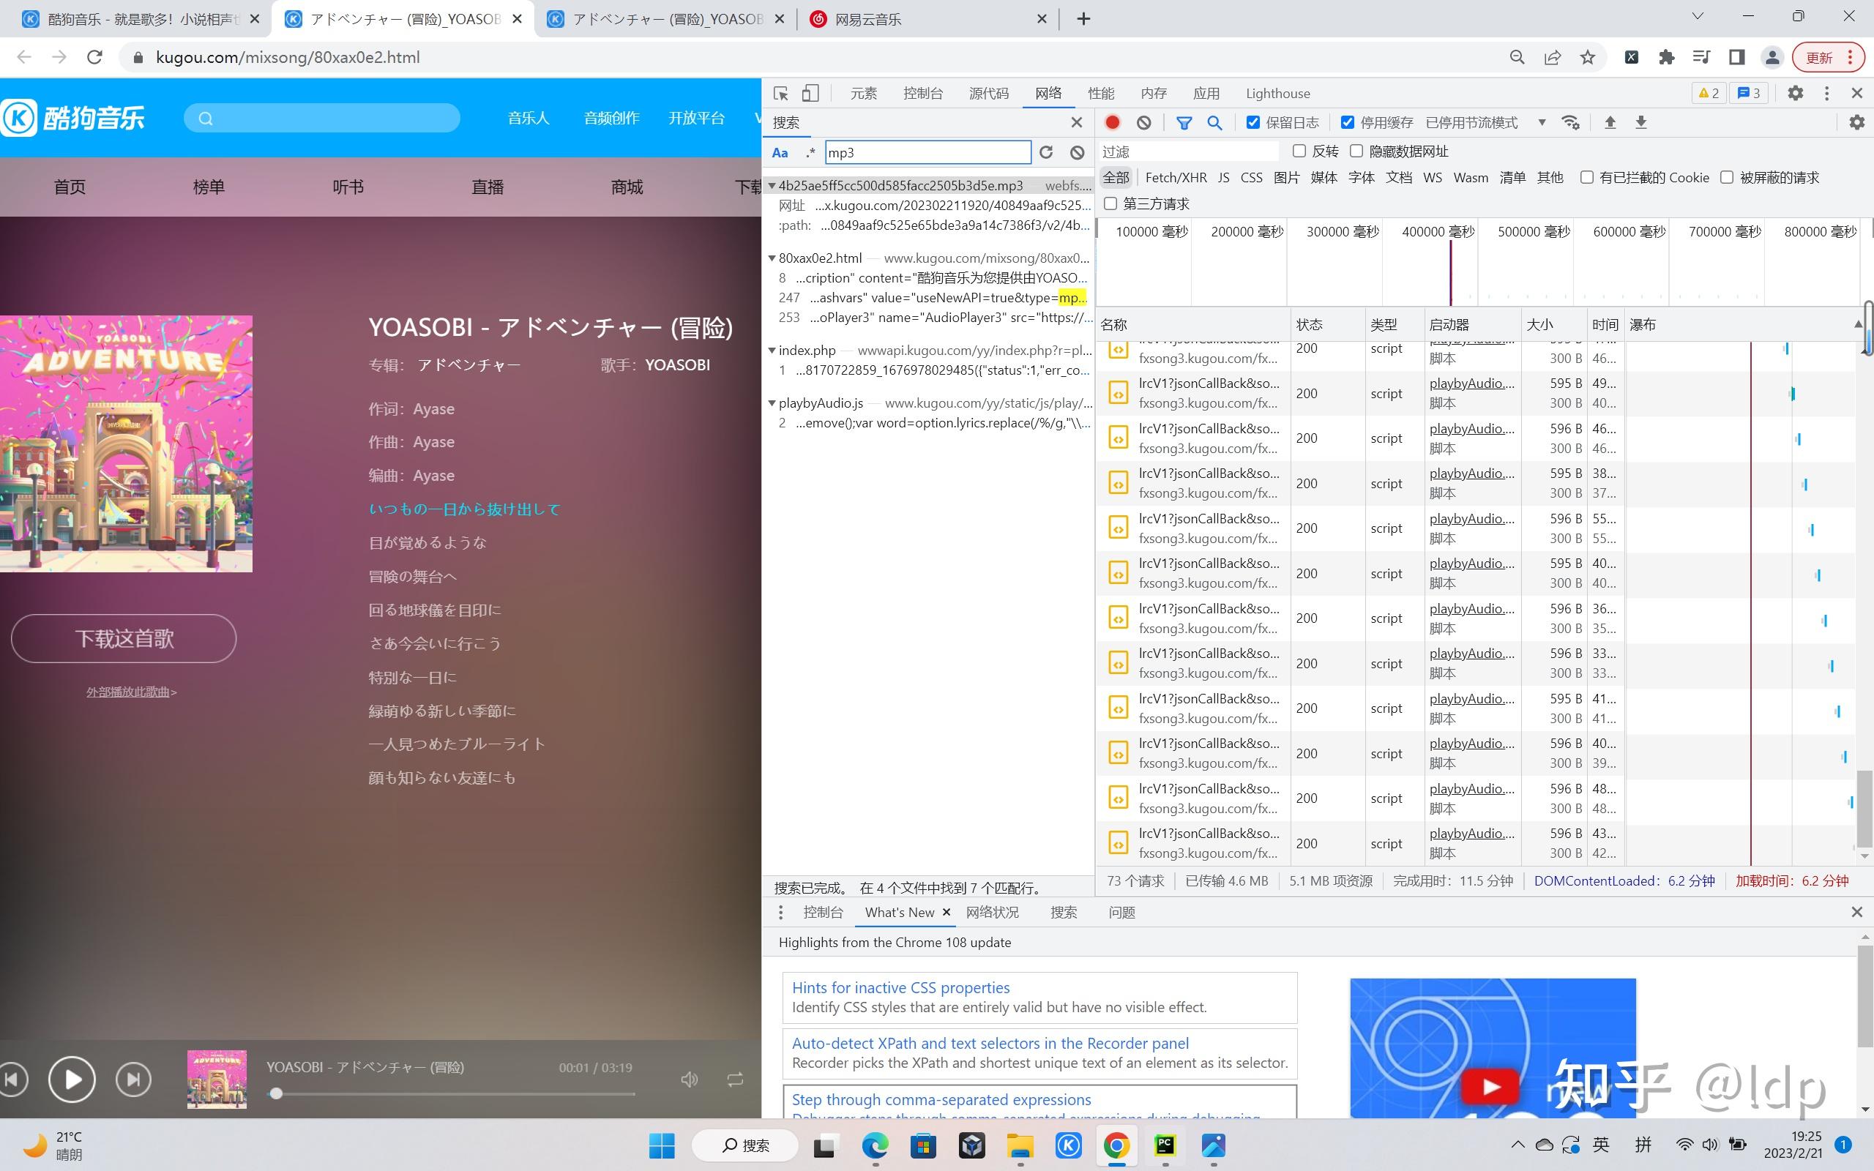This screenshot has height=1171, width=1874.
Task: Toggle regular expression search button
Action: pyautogui.click(x=810, y=152)
